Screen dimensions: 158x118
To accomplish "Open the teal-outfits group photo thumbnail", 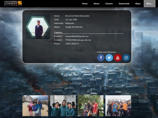I will click(63, 106).
